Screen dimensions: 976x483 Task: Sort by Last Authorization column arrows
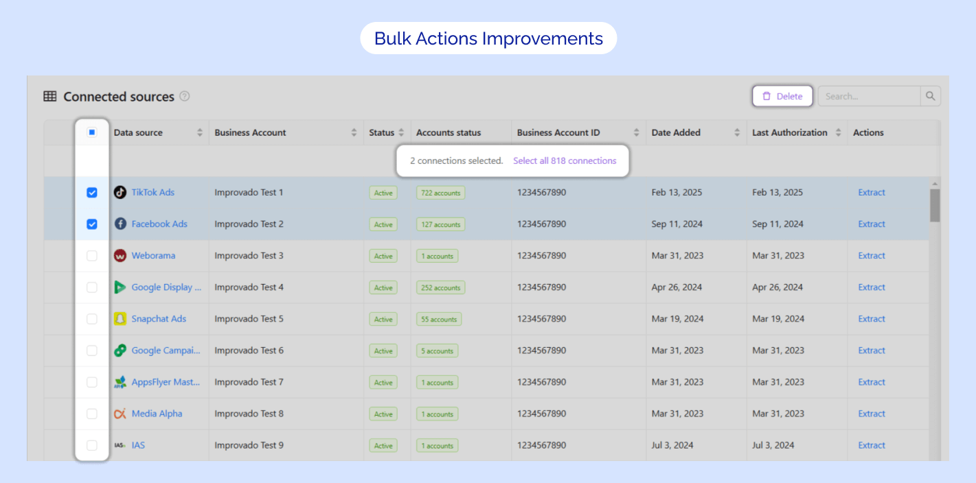(838, 133)
